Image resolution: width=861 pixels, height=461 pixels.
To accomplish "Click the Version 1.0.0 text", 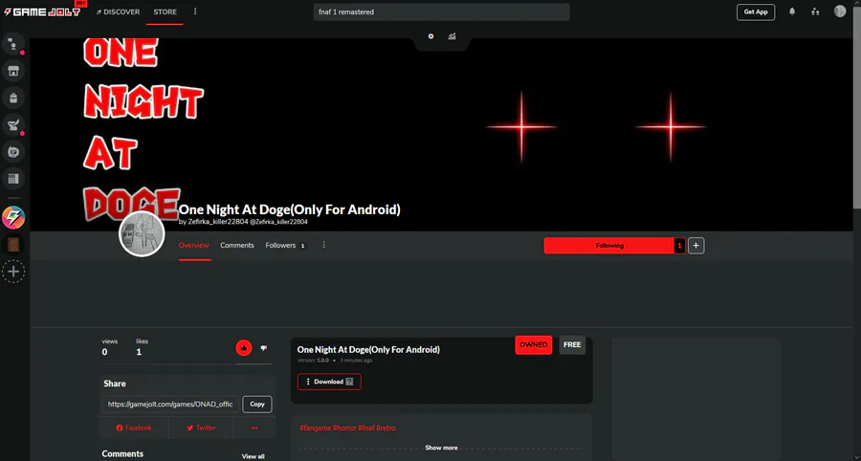I will pyautogui.click(x=313, y=361).
